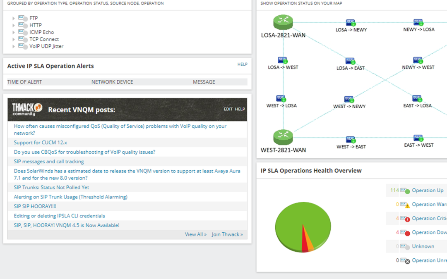
Task: Sort by NETWORK DEVICE column
Action: 112,82
